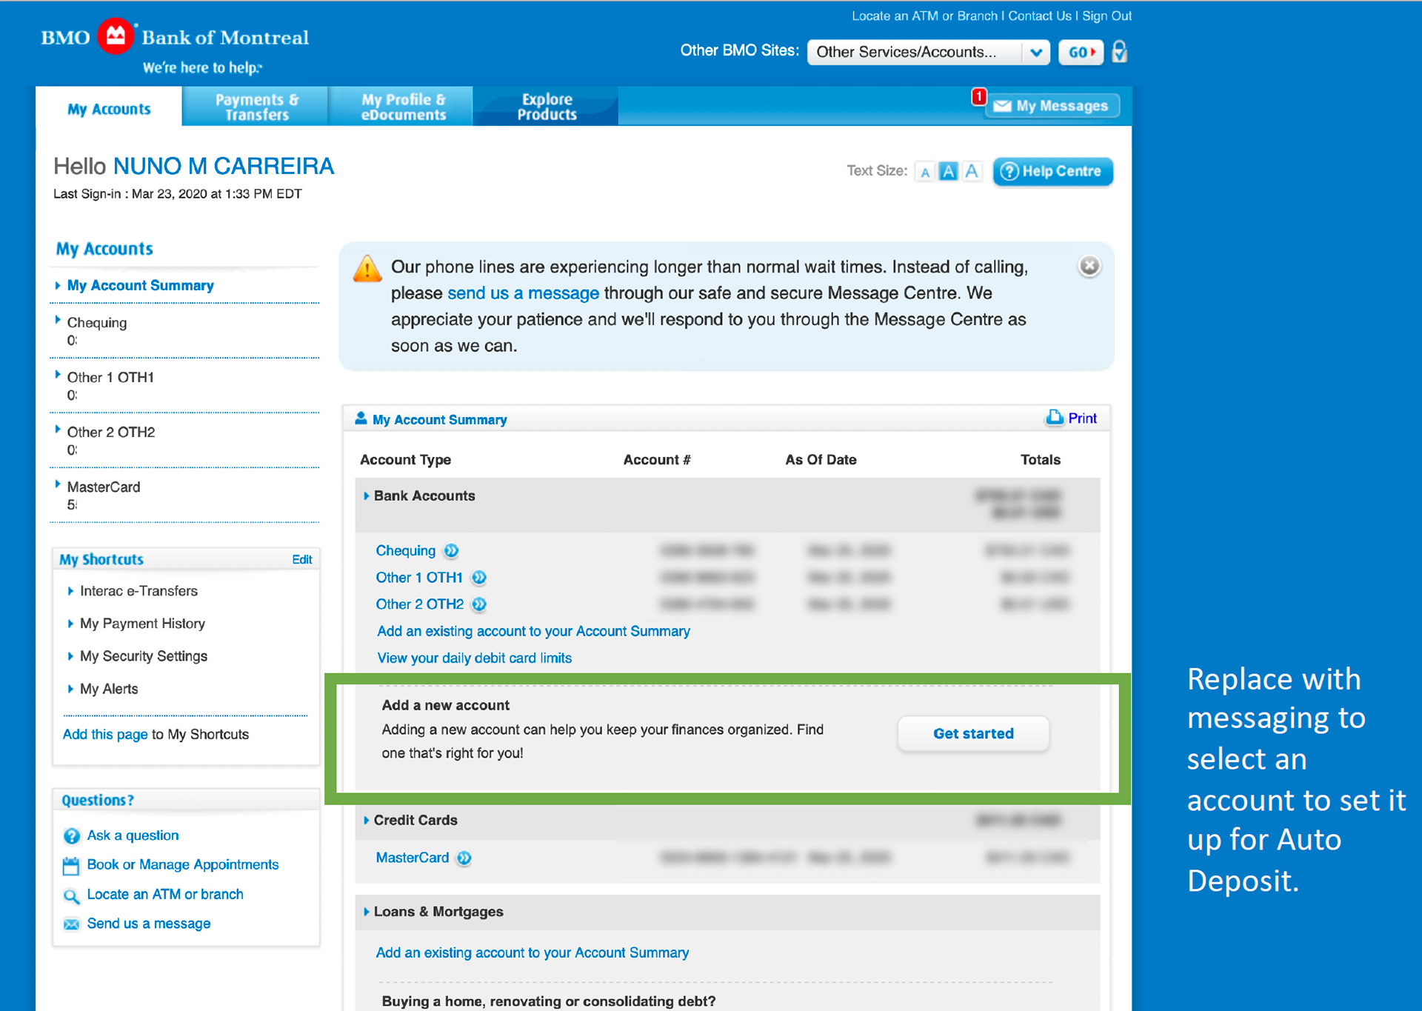This screenshot has height=1011, width=1422.
Task: Click the arrow icon beside MasterCard account
Action: (x=464, y=858)
